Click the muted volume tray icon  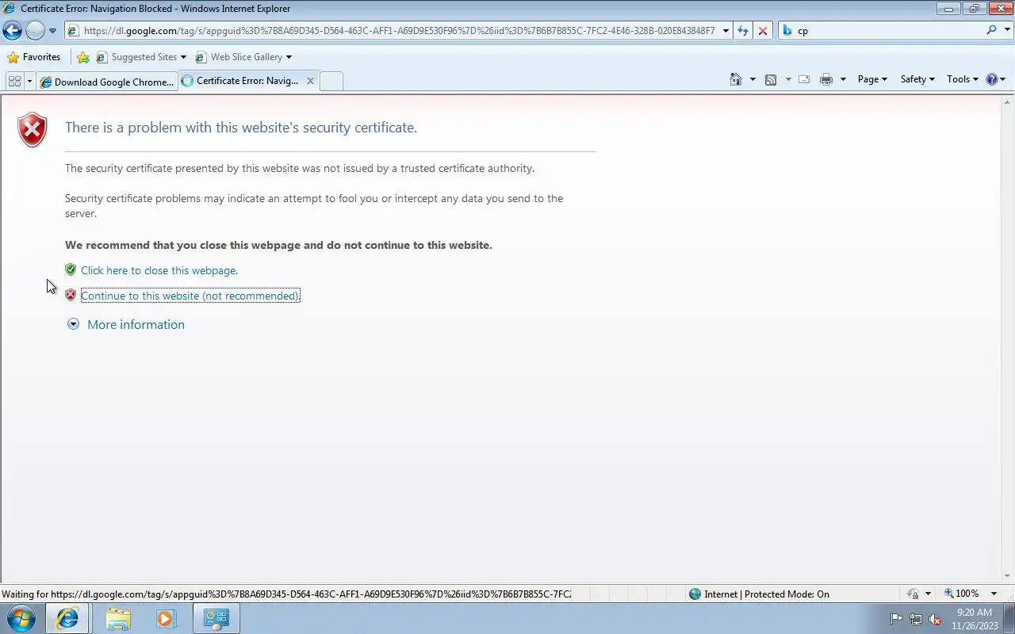click(936, 619)
